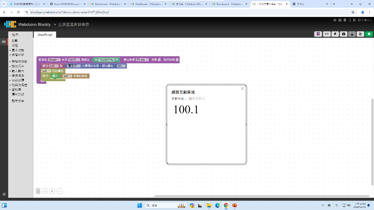374x210 pixels.
Task: Select the 積木 blocks tab
Action: [x=15, y=34]
